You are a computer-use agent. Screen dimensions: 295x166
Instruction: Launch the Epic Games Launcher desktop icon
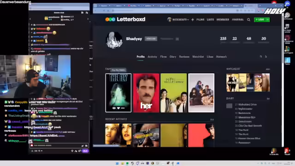click(287, 28)
